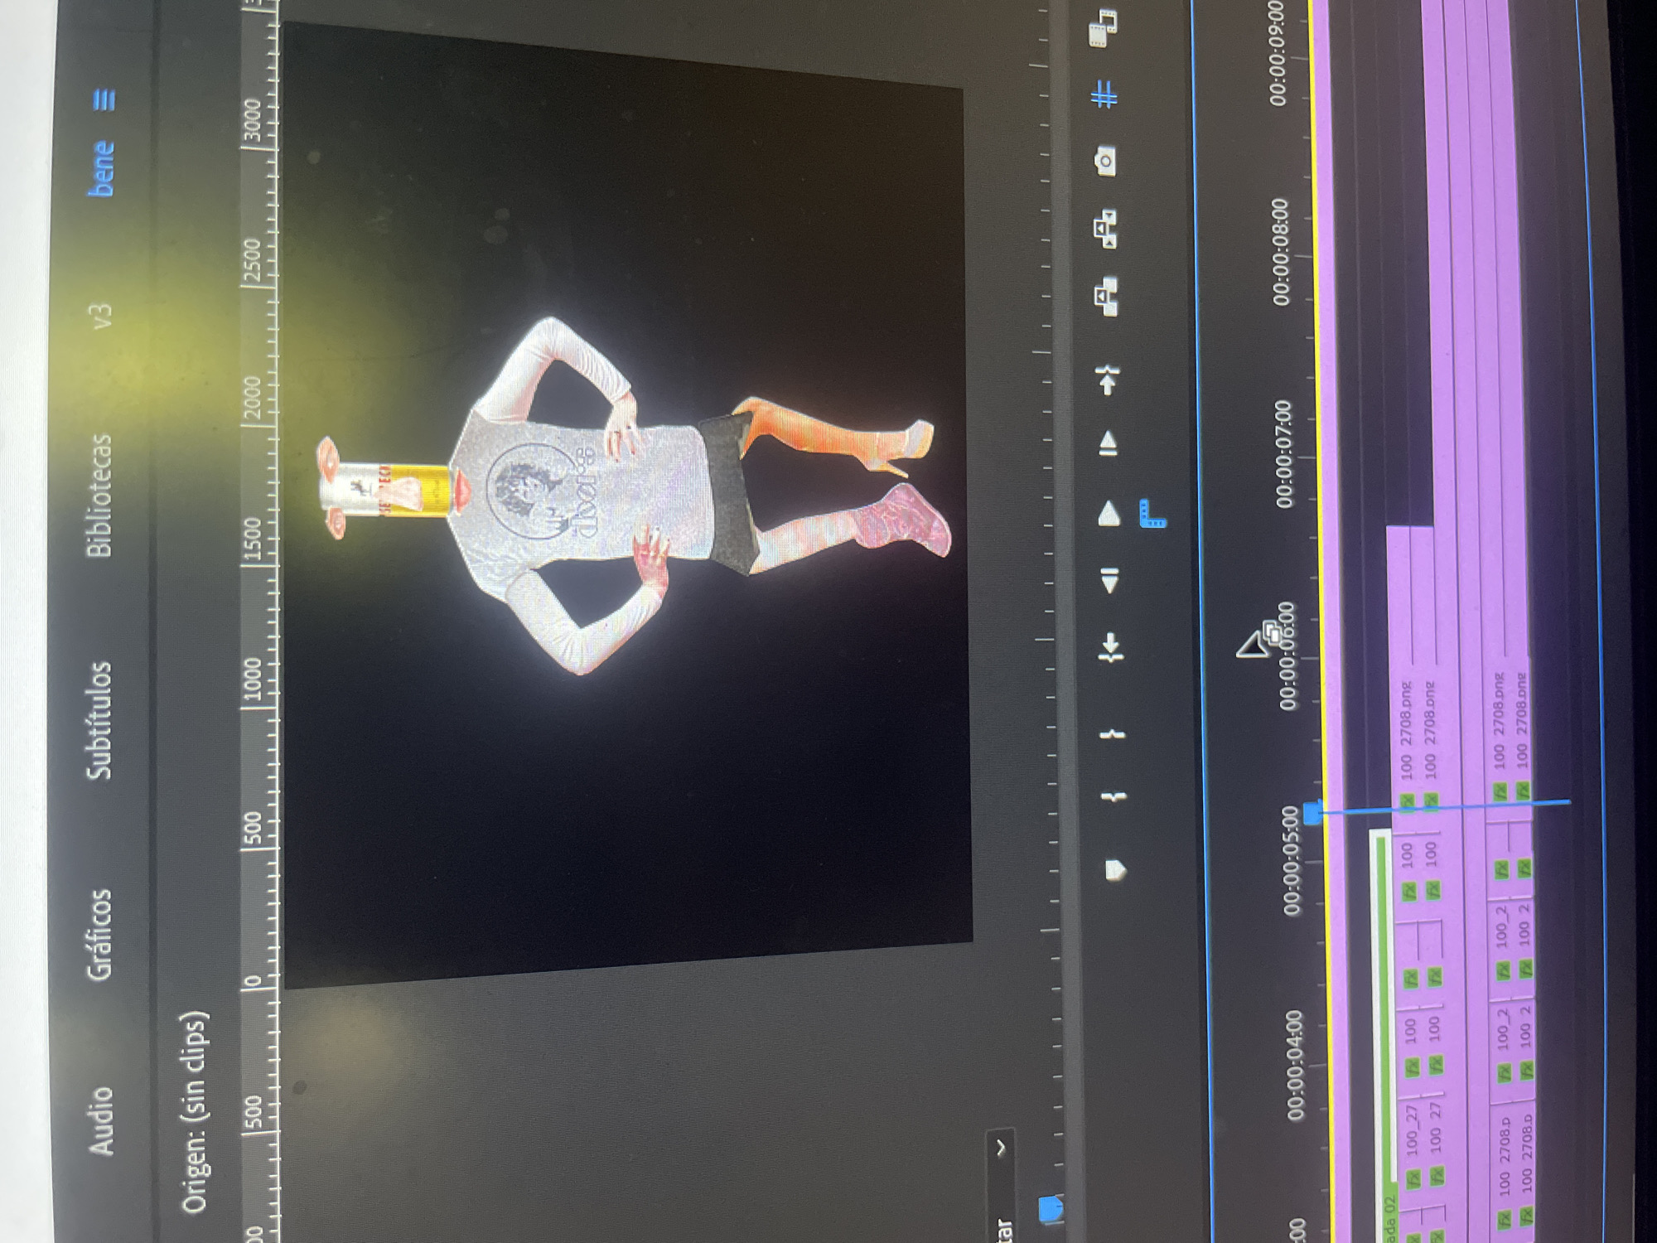Viewport: 1657px width, 1243px height.
Task: Step back one frame
Action: click(1109, 580)
